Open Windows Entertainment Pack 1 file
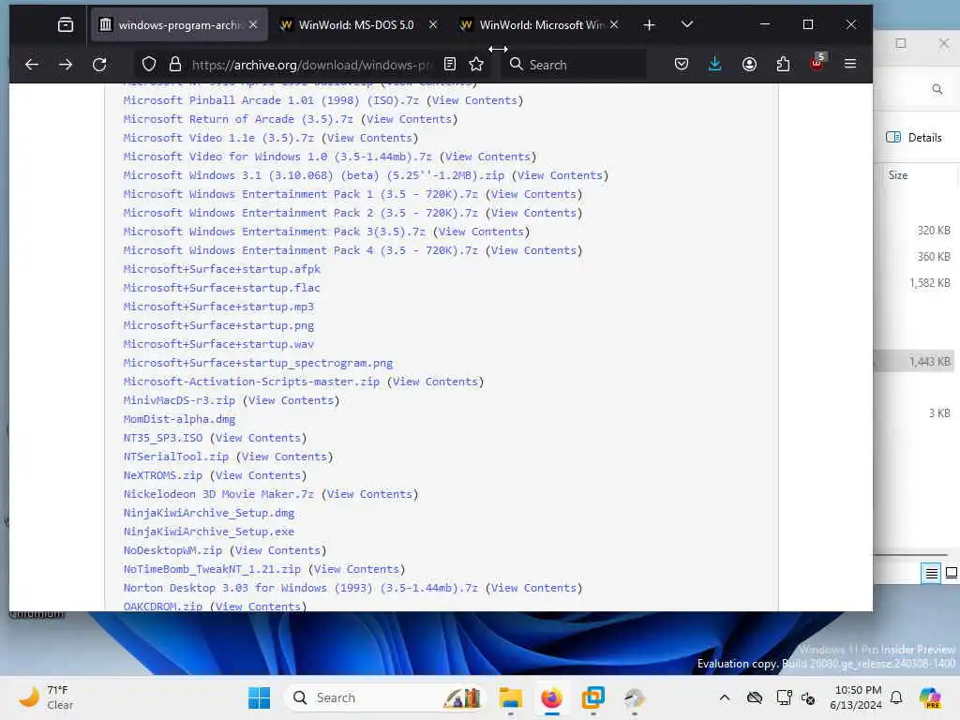This screenshot has height=720, width=960. [x=301, y=194]
